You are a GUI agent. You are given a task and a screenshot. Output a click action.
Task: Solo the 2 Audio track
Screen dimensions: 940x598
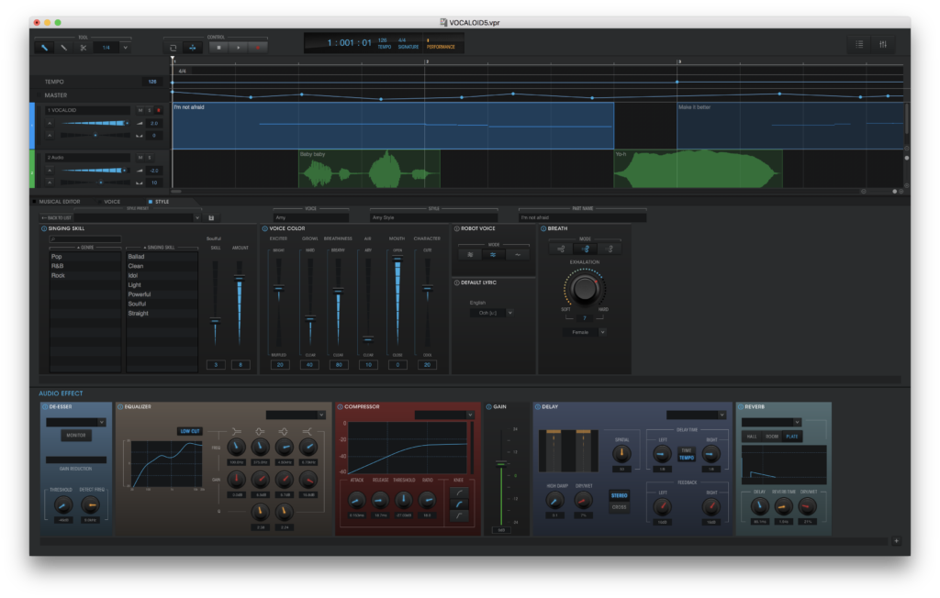149,158
